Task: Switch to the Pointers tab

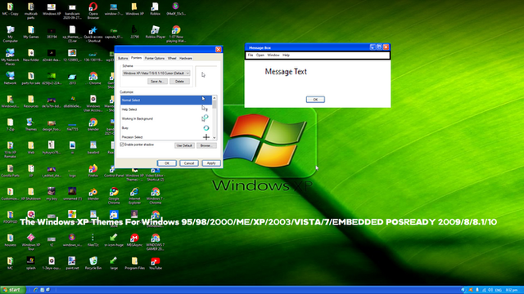Action: [137, 58]
